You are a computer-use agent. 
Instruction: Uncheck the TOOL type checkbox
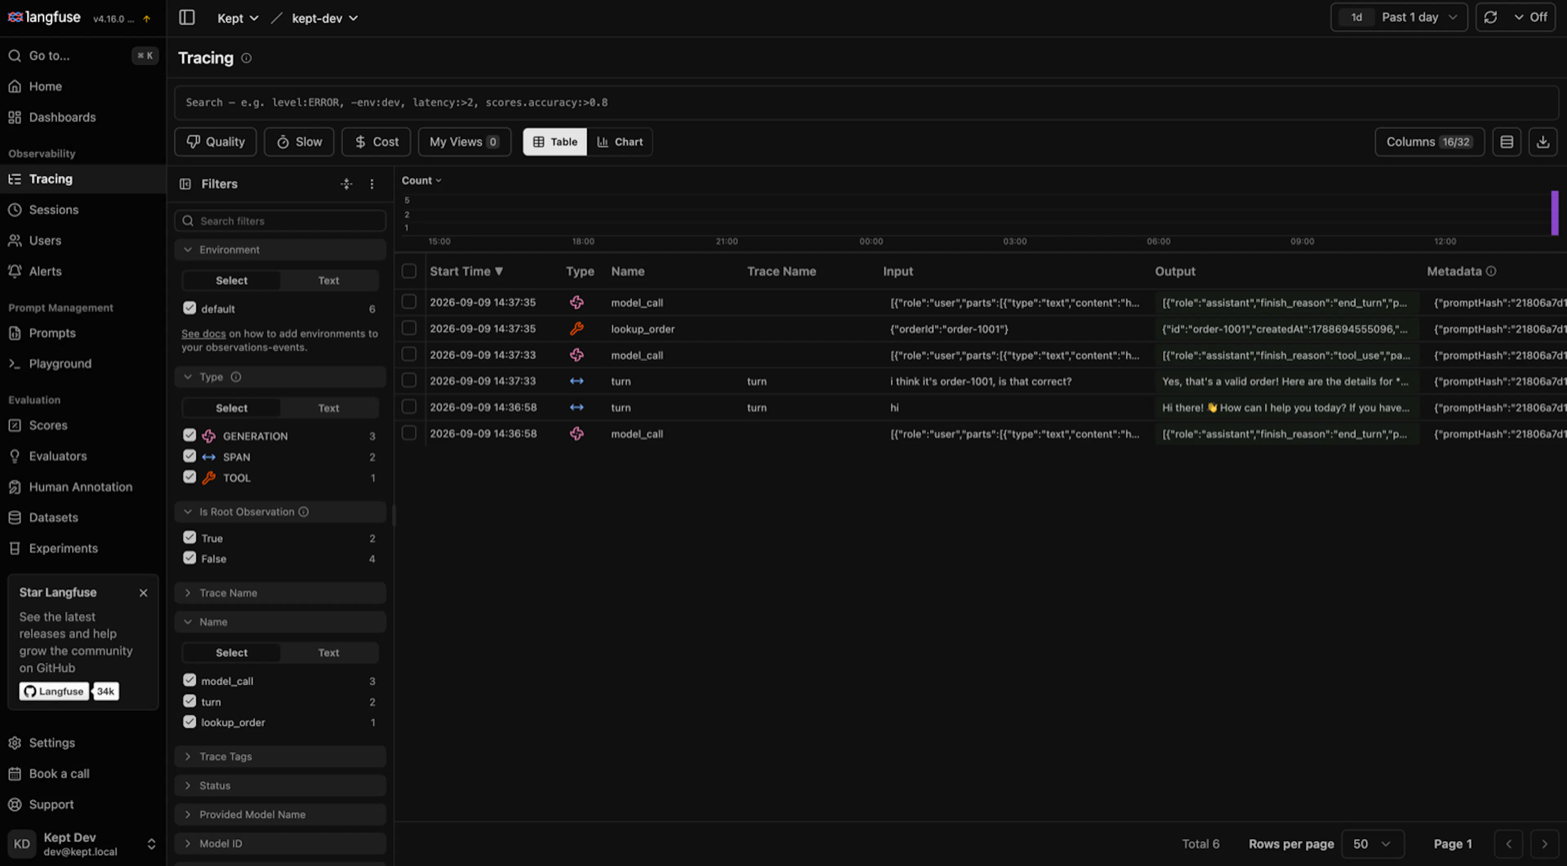(190, 477)
